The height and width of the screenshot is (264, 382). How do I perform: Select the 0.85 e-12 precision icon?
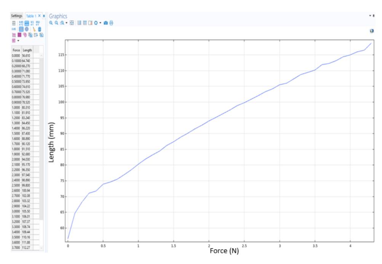point(21,23)
